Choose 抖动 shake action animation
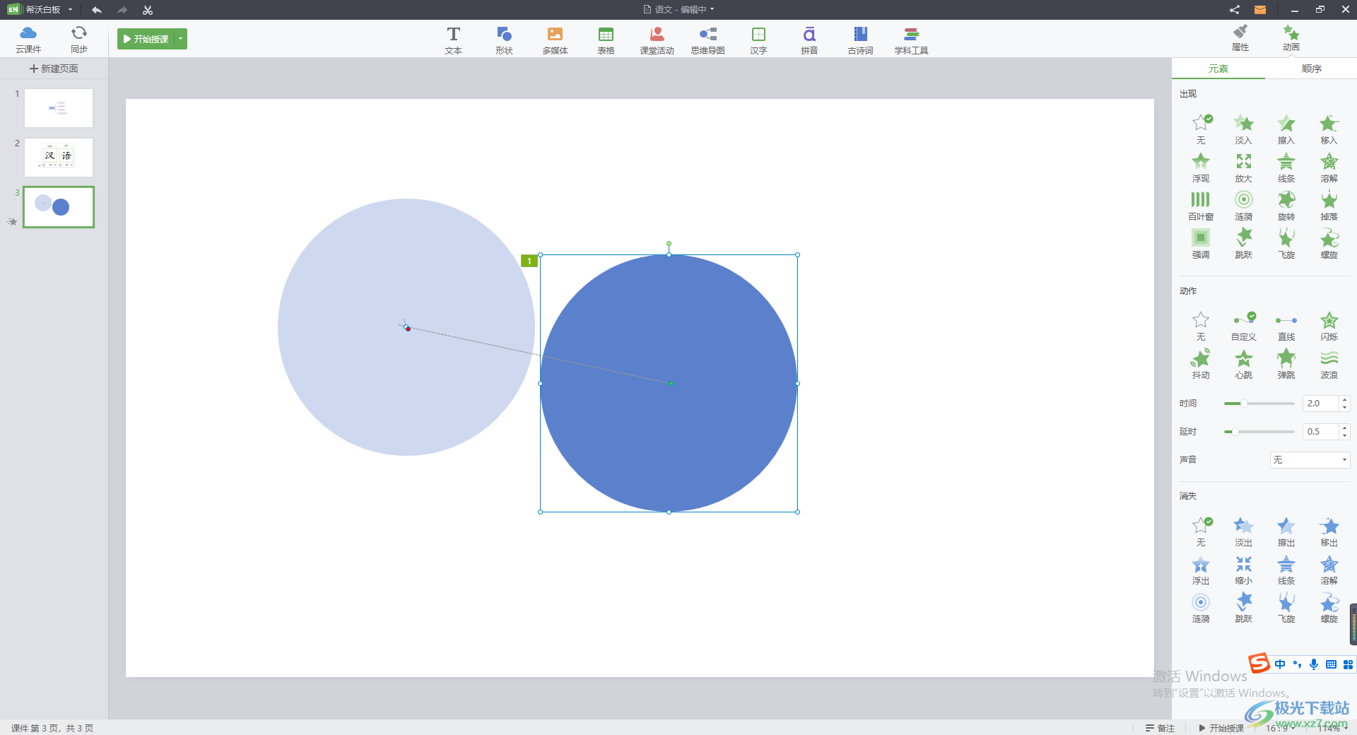1357x735 pixels. click(1201, 364)
